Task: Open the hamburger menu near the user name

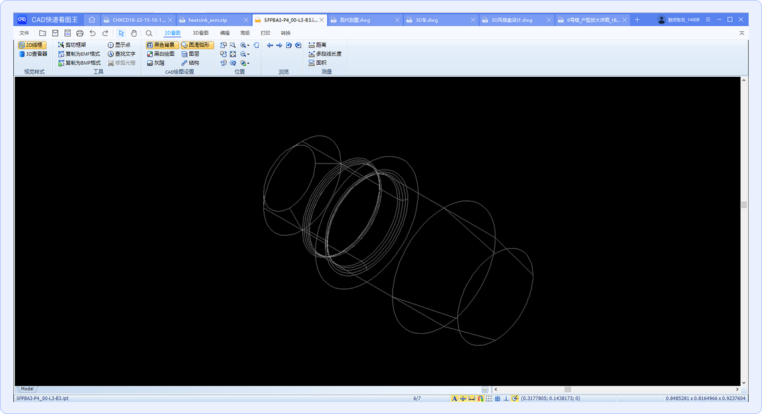Action: coord(708,19)
